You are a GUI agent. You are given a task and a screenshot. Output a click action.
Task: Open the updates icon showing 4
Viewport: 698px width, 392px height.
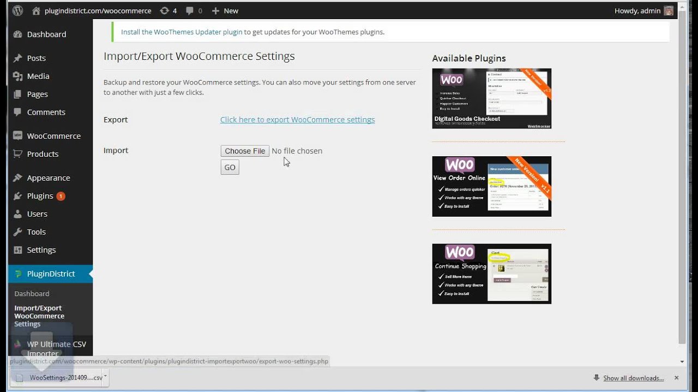tap(164, 11)
